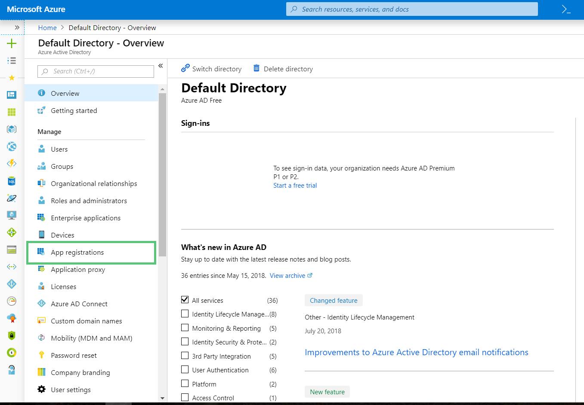
Task: Focus the top resource search box
Action: click(x=412, y=9)
